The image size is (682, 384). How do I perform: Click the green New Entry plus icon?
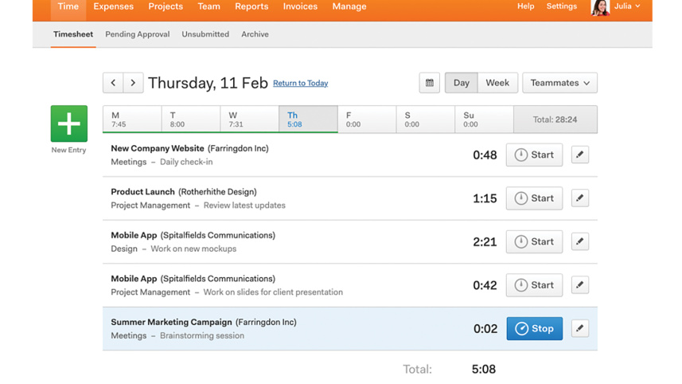68,123
